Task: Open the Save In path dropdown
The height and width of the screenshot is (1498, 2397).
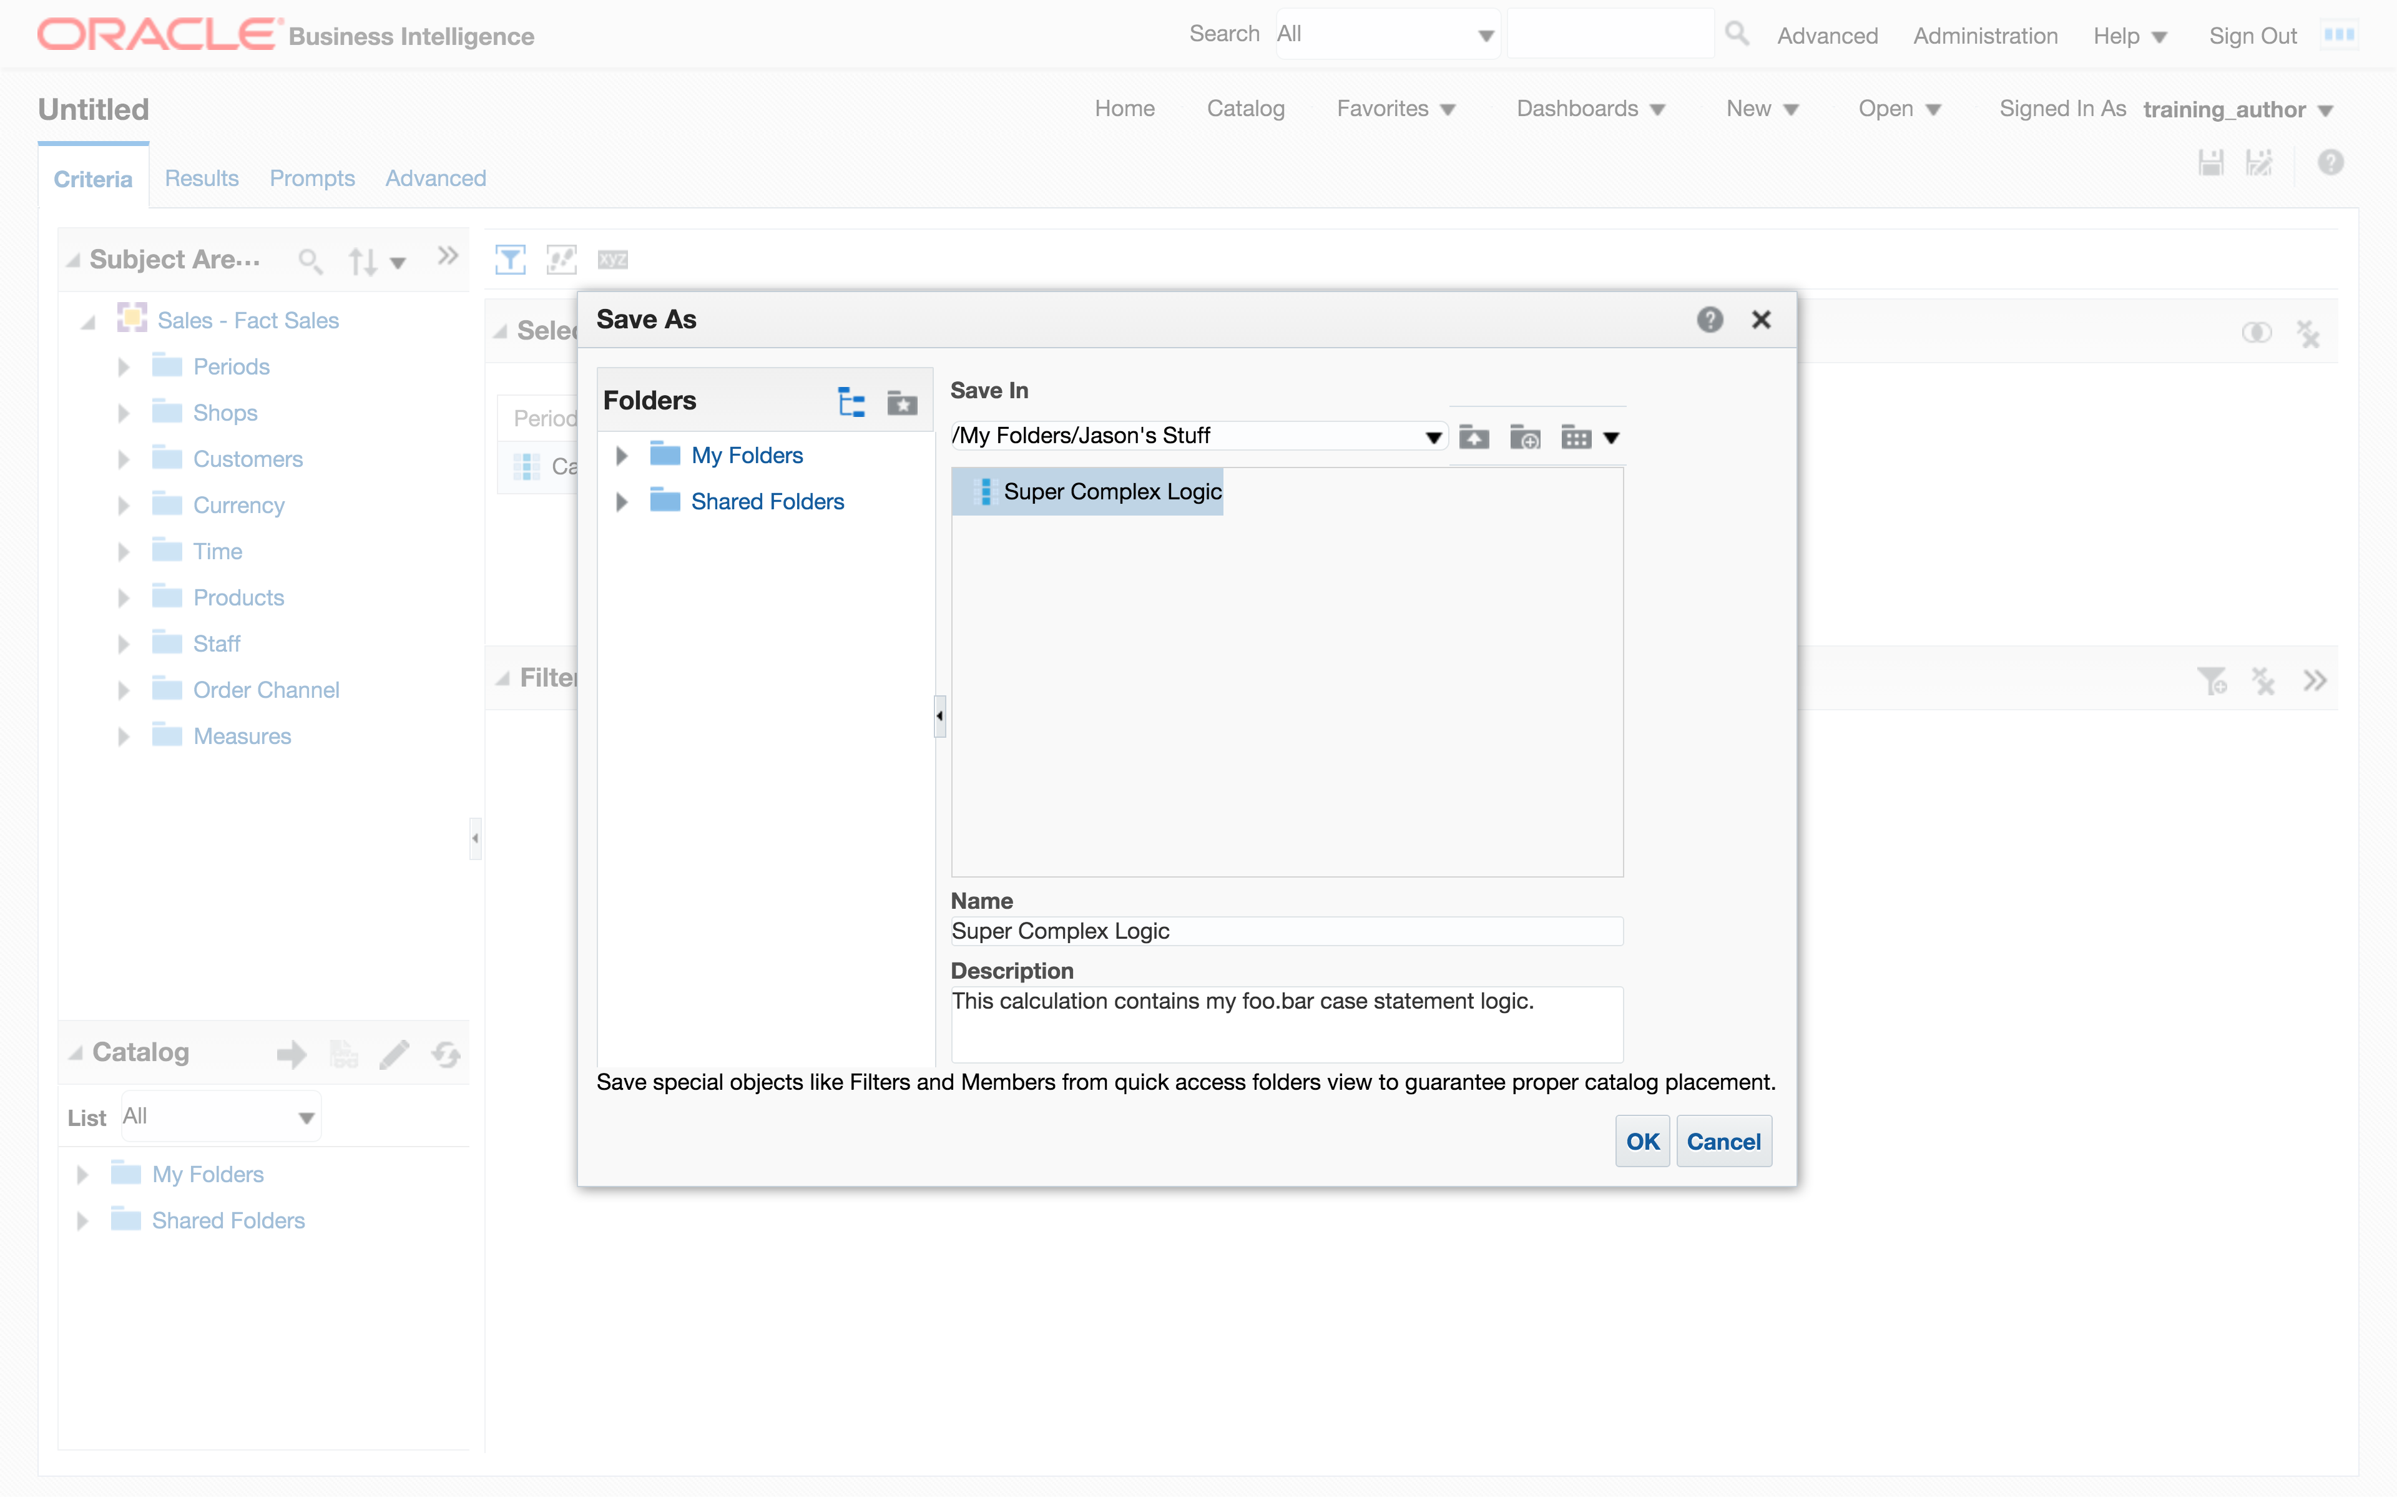Action: coord(1432,437)
